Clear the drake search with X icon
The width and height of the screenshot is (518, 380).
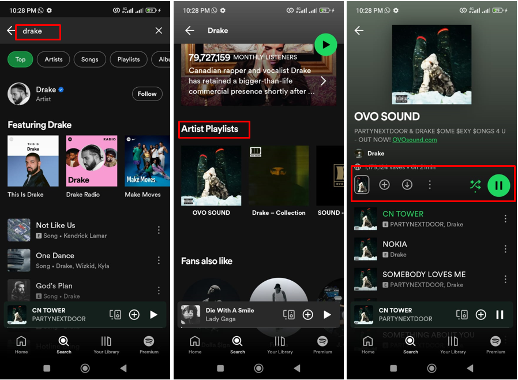[159, 31]
